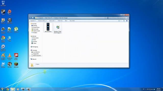Launch VLC media player from desktop
The height and width of the screenshot is (91, 163).
tap(10, 57)
